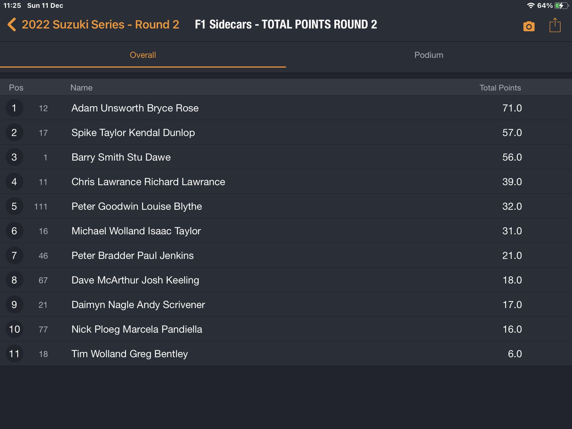
Task: Open Dave McArthur Josh Keeling row
Action: click(x=135, y=280)
